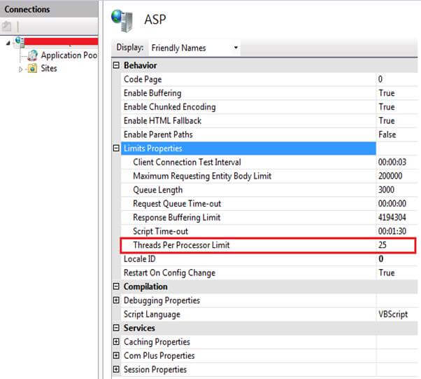Viewport: 421px width, 379px height.
Task: Open the Display Friendly Names dropdown
Action: [194, 48]
